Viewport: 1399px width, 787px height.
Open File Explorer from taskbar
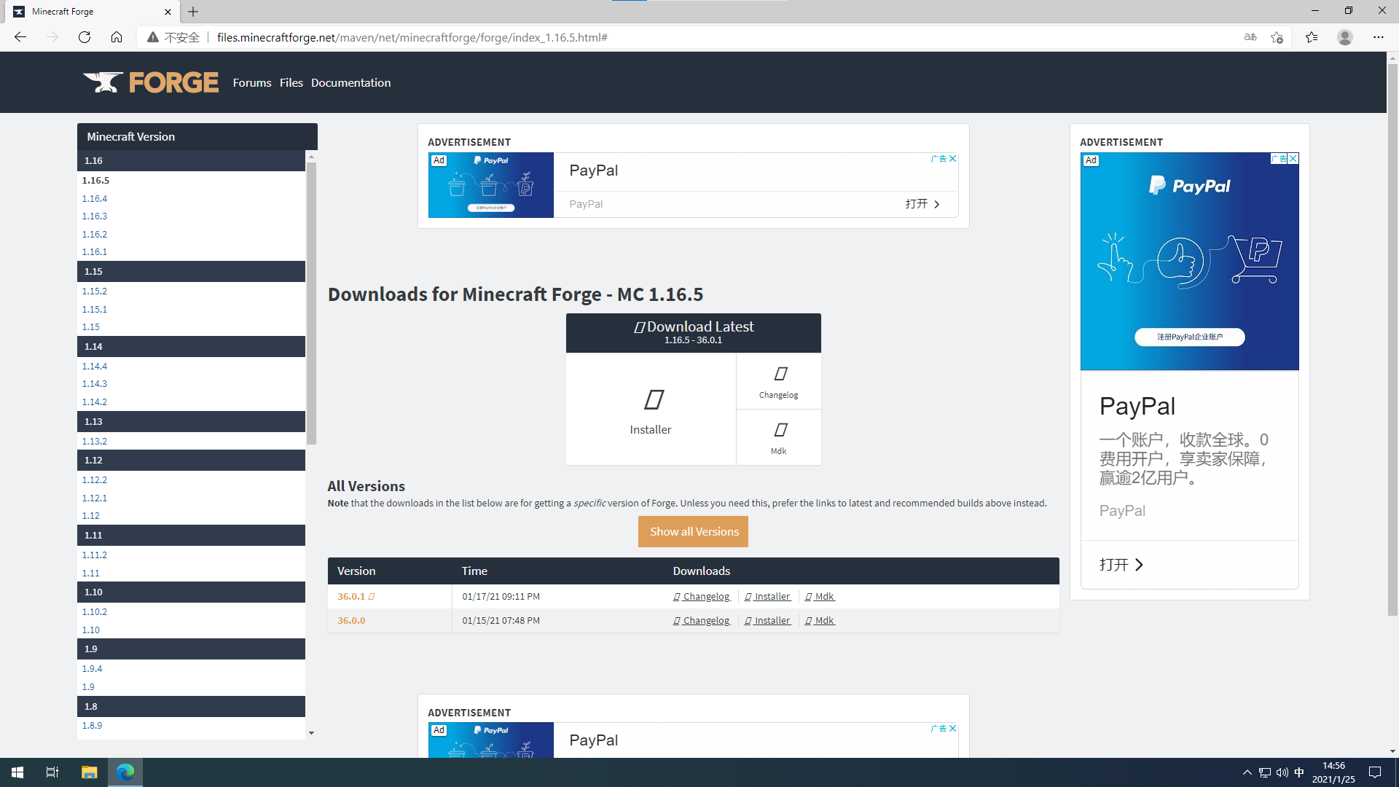click(89, 772)
